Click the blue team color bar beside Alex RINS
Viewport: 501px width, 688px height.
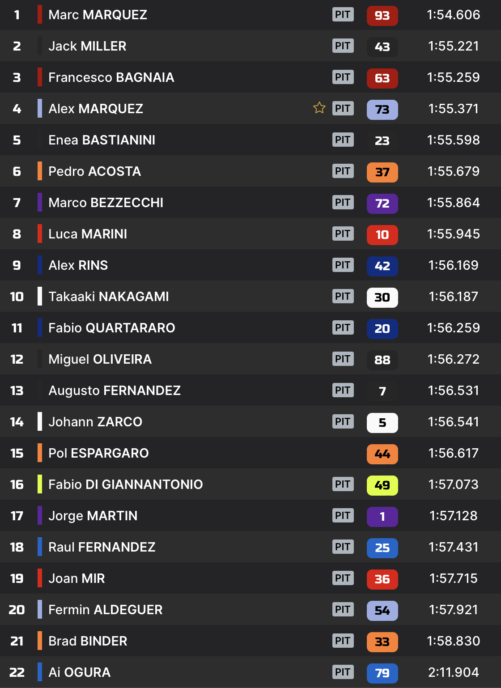click(40, 265)
